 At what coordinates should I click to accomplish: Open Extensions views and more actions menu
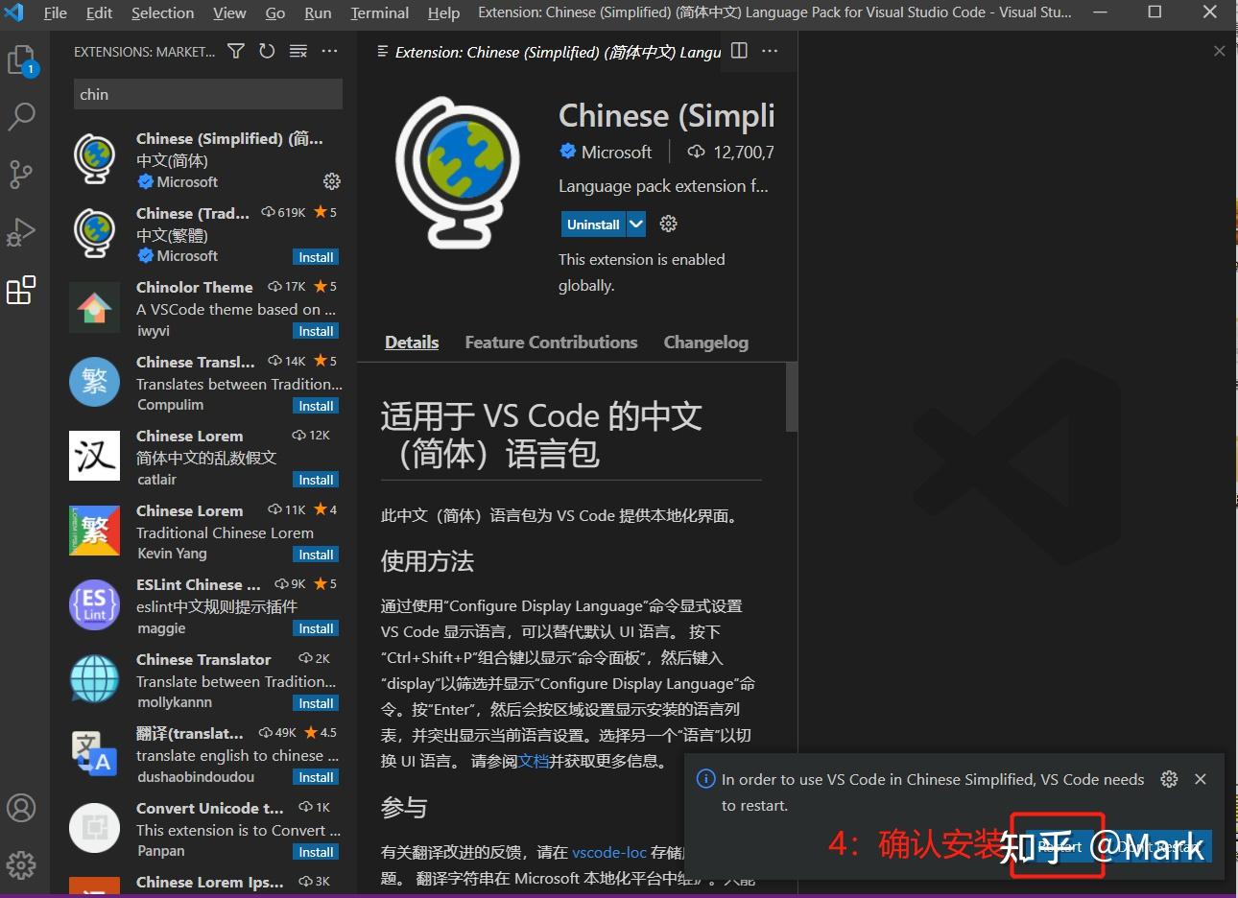(329, 51)
